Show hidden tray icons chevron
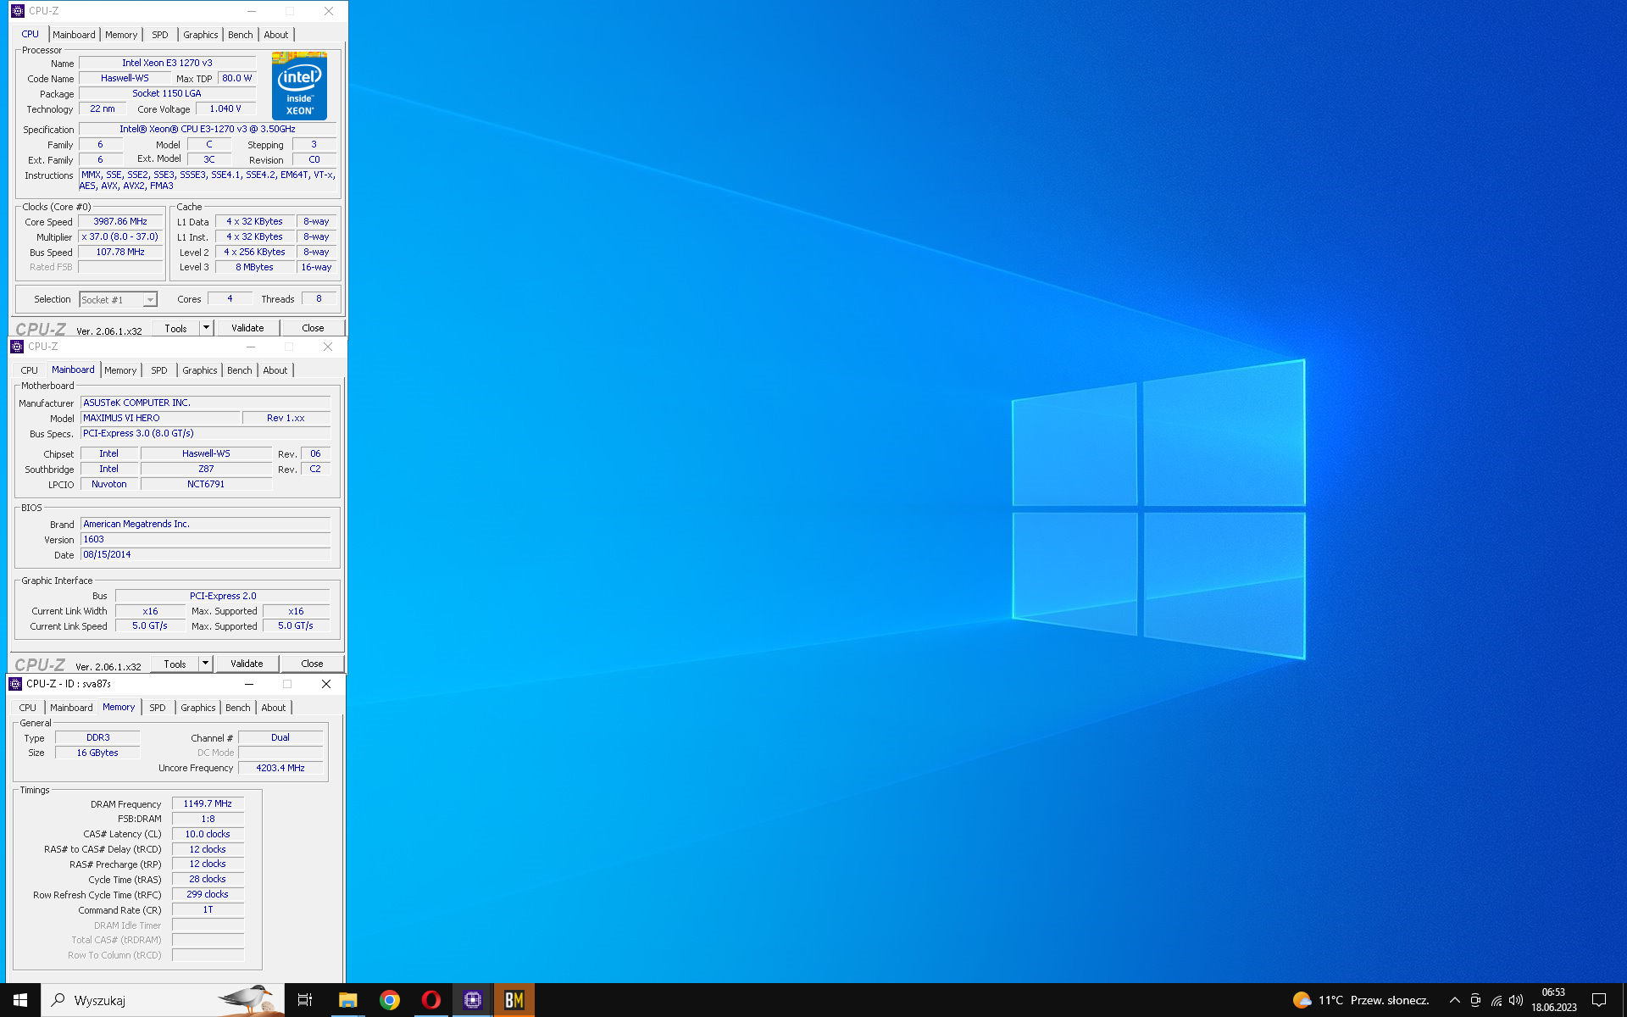Screen dimensions: 1627x1017 [1455, 1000]
